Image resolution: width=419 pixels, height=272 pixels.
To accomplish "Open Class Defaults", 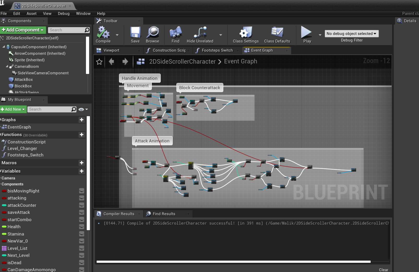I will tap(277, 35).
